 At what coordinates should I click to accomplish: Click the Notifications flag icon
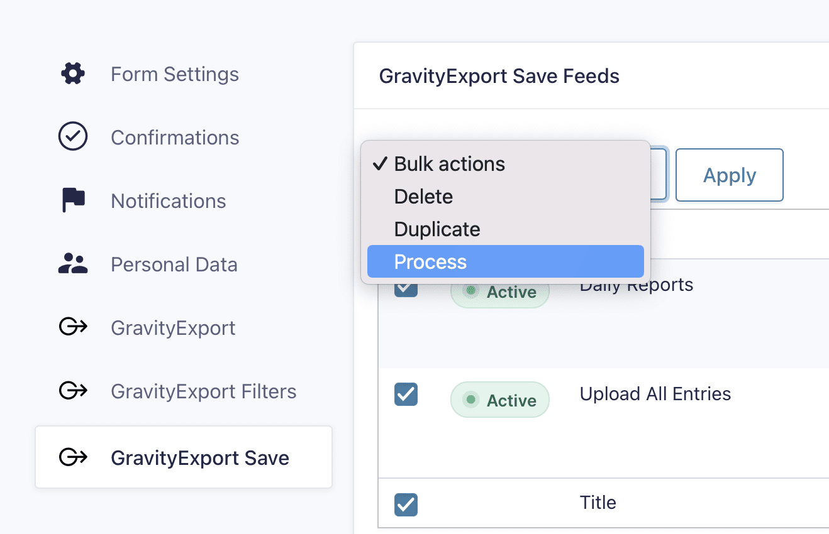click(x=72, y=200)
